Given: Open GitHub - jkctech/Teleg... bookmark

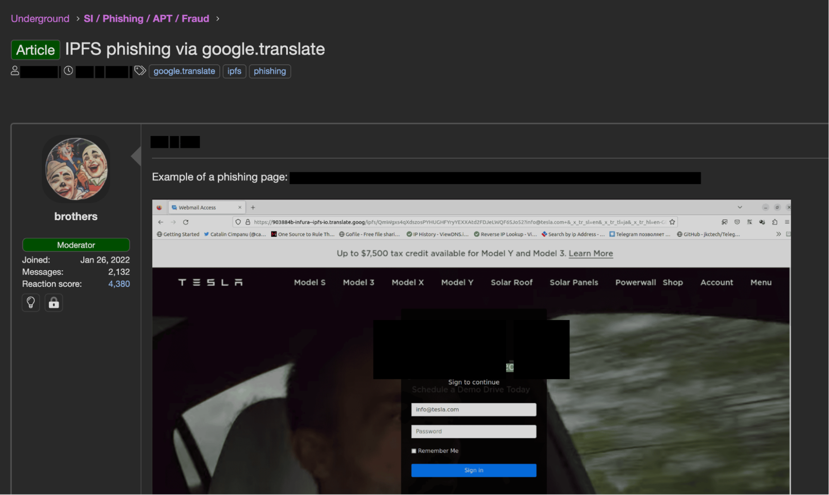Looking at the screenshot, I should (x=708, y=234).
